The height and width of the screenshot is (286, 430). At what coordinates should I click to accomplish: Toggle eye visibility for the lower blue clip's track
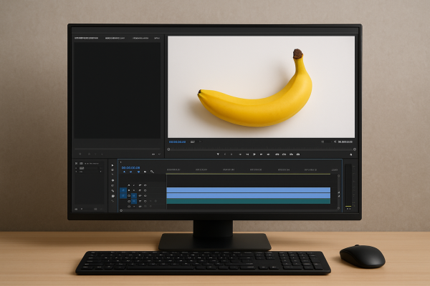tap(145, 196)
